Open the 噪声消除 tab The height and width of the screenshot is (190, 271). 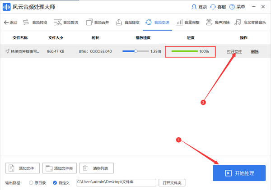point(218,23)
